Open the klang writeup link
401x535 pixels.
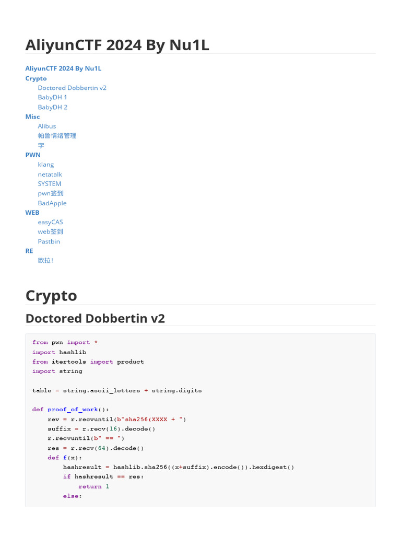pyautogui.click(x=45, y=164)
